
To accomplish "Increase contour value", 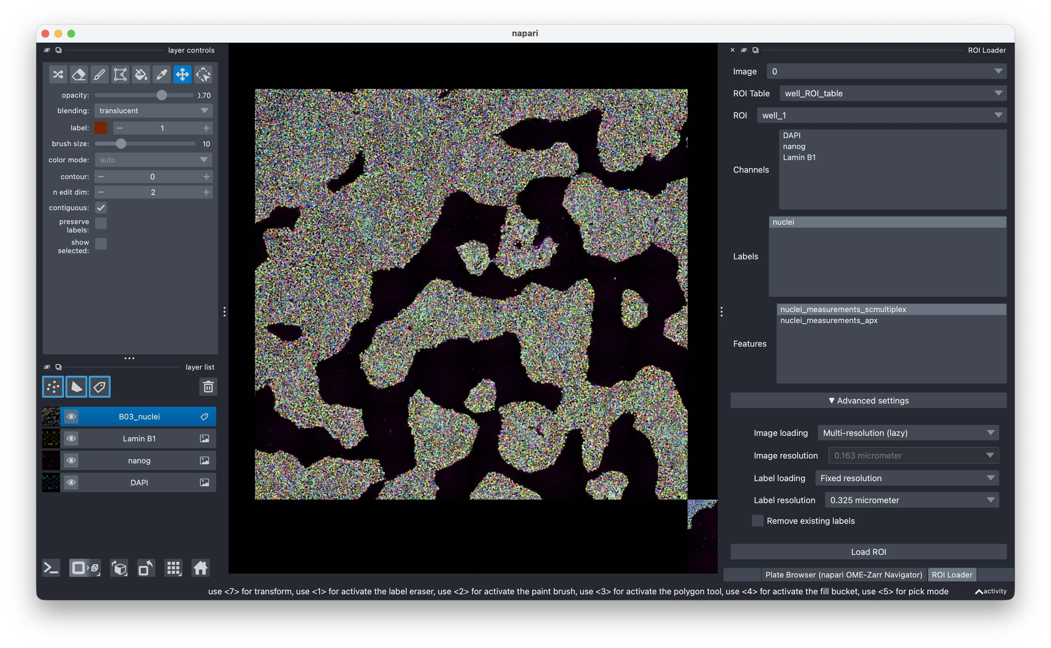I will [x=206, y=177].
